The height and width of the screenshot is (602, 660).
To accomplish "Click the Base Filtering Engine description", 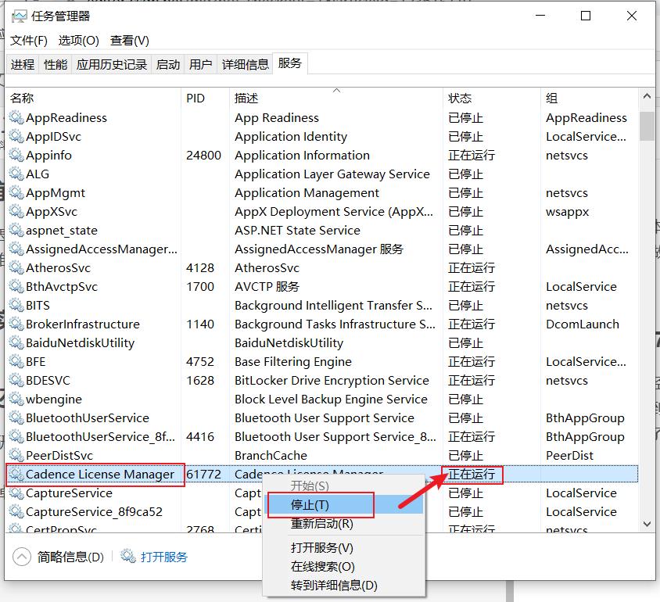I will 293,361.
